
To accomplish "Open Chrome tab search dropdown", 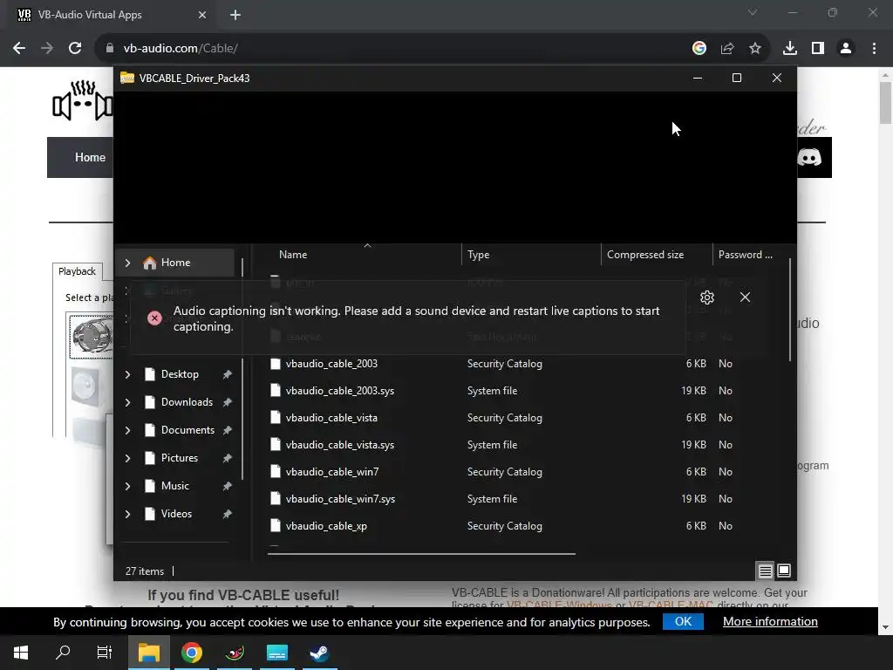I will [753, 12].
